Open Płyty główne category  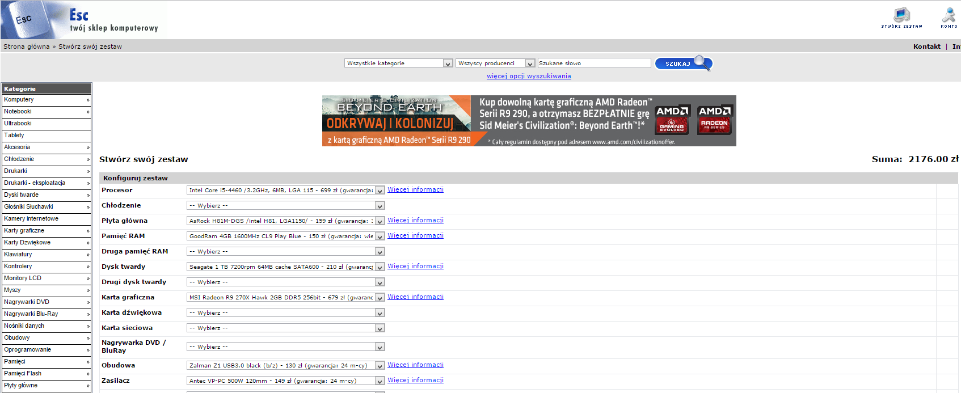pyautogui.click(x=46, y=386)
